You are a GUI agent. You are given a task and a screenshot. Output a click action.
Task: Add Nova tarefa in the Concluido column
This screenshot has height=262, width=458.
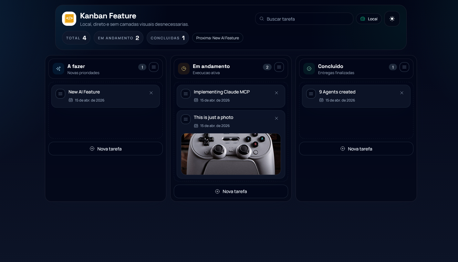click(x=356, y=149)
